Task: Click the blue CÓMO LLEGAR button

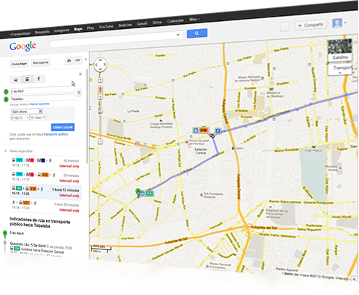Action: (x=62, y=127)
